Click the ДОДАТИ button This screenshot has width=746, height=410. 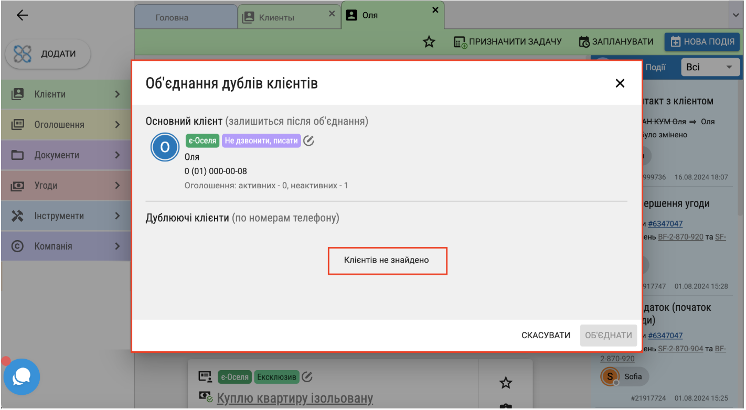(48, 53)
